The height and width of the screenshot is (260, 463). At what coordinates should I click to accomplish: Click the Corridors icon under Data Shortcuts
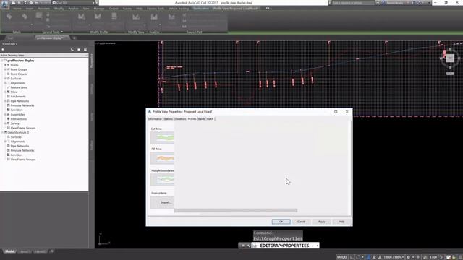[x=8, y=155]
